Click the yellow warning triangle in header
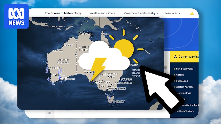This screenshot has height=124, width=221. [192, 13]
